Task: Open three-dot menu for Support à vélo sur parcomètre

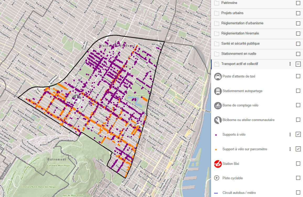Action: [290, 149]
